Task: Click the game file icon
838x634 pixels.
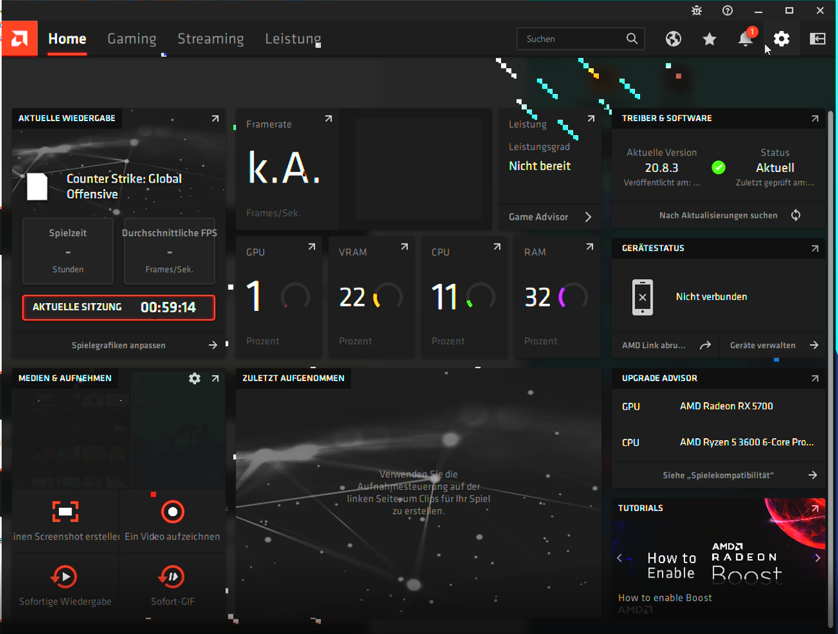Action: click(x=37, y=187)
